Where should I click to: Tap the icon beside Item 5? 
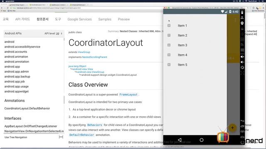pyautogui.click(x=169, y=65)
